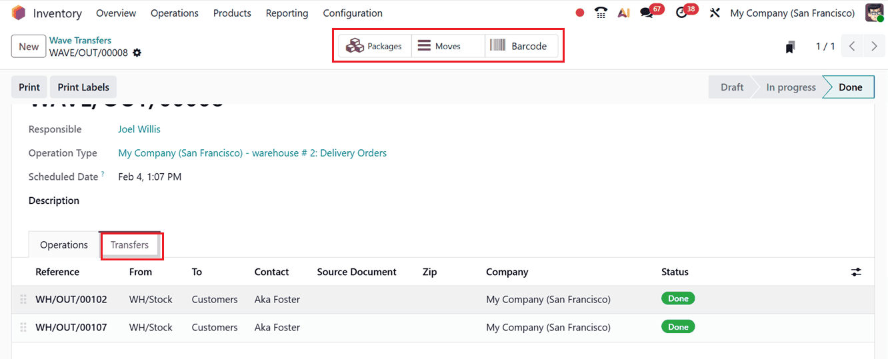Grab drag handle of WH/OUT/00107 row
Screen dimensions: 888x359
[x=23, y=328]
